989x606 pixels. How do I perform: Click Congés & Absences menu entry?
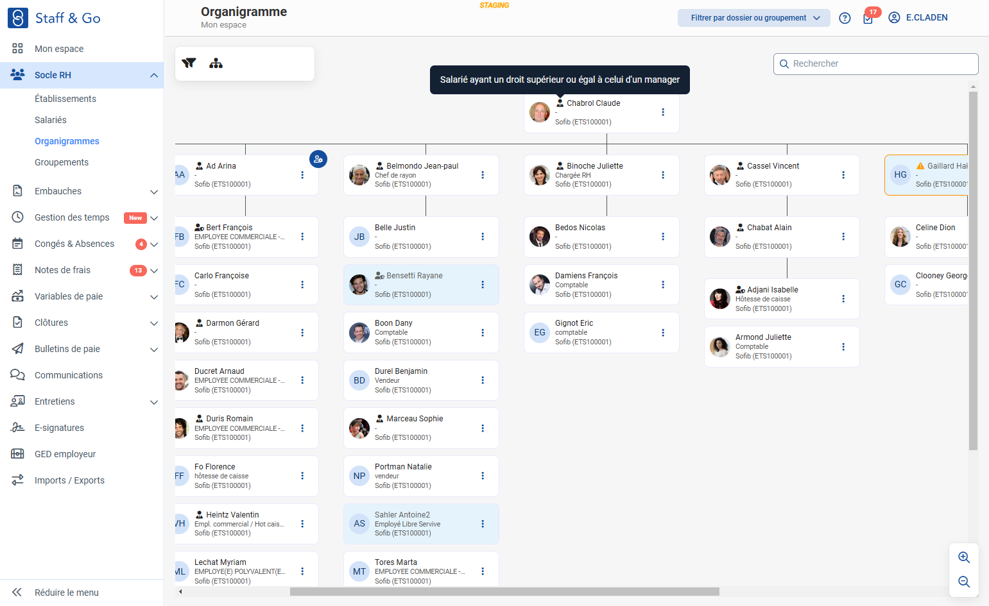[74, 244]
